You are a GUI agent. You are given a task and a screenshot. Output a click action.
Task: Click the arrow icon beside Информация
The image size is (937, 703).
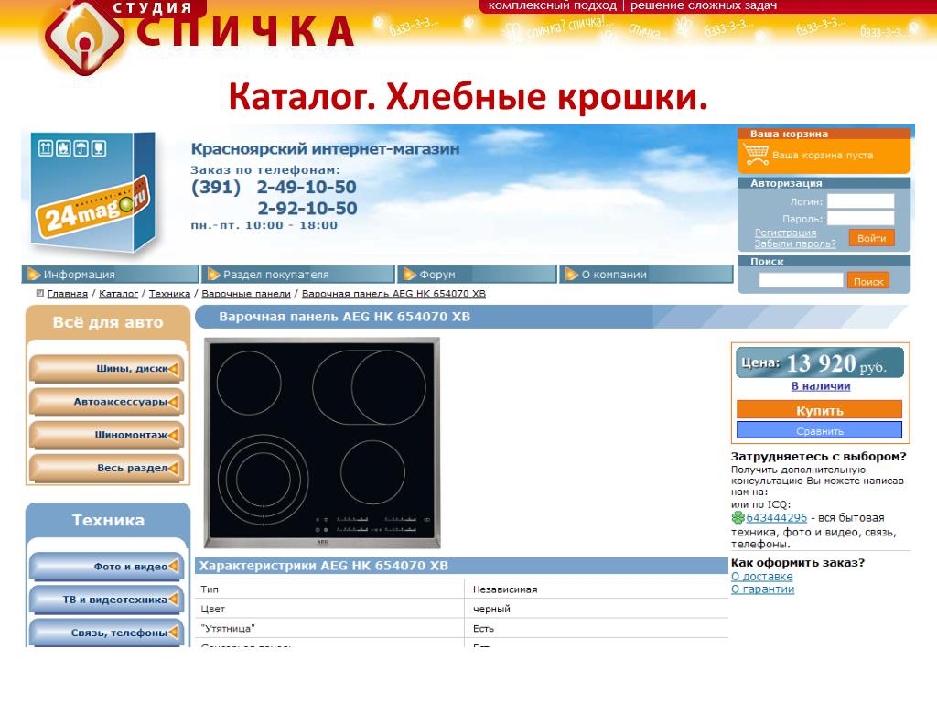point(34,275)
